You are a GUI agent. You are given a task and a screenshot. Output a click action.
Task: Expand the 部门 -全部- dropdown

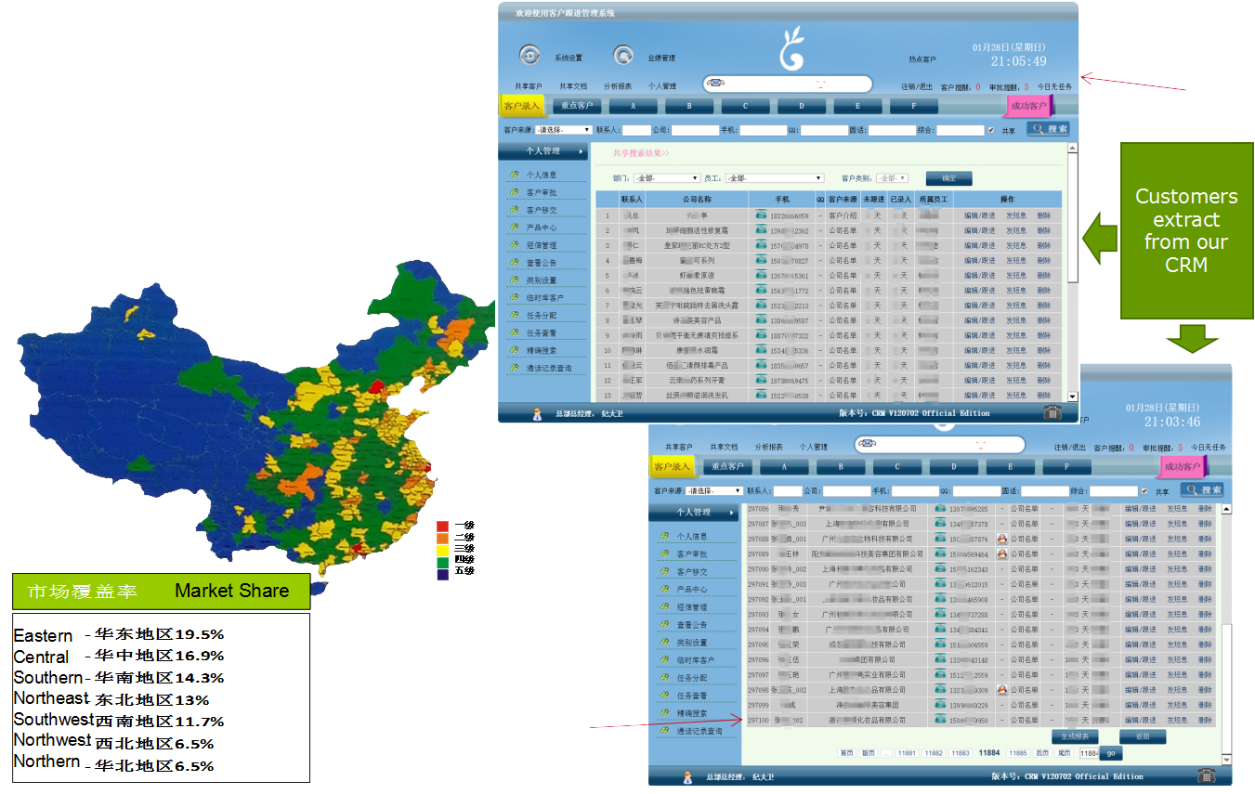click(x=665, y=177)
